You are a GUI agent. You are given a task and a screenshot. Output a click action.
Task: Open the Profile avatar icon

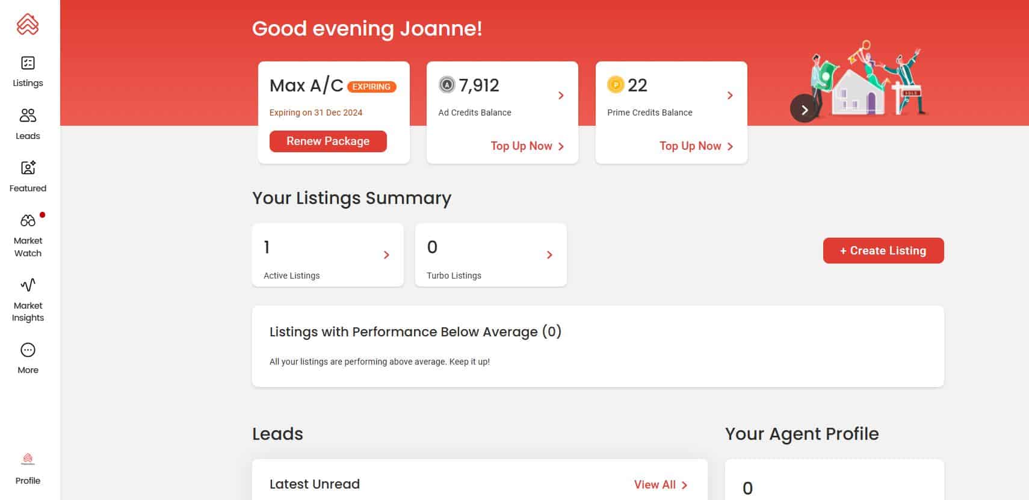(x=28, y=459)
